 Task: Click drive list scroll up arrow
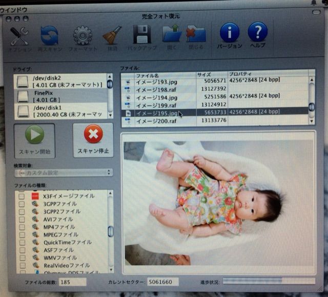(x=110, y=76)
